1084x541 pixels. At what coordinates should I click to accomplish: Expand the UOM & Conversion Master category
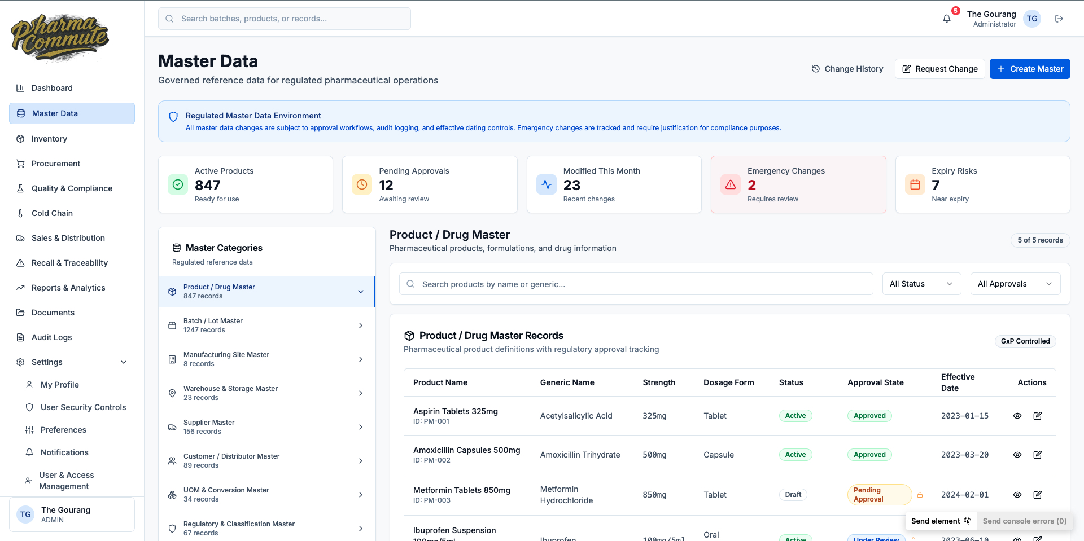[361, 495]
